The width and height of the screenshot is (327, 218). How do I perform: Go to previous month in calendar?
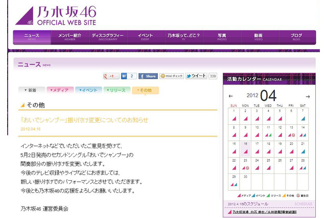230,96
